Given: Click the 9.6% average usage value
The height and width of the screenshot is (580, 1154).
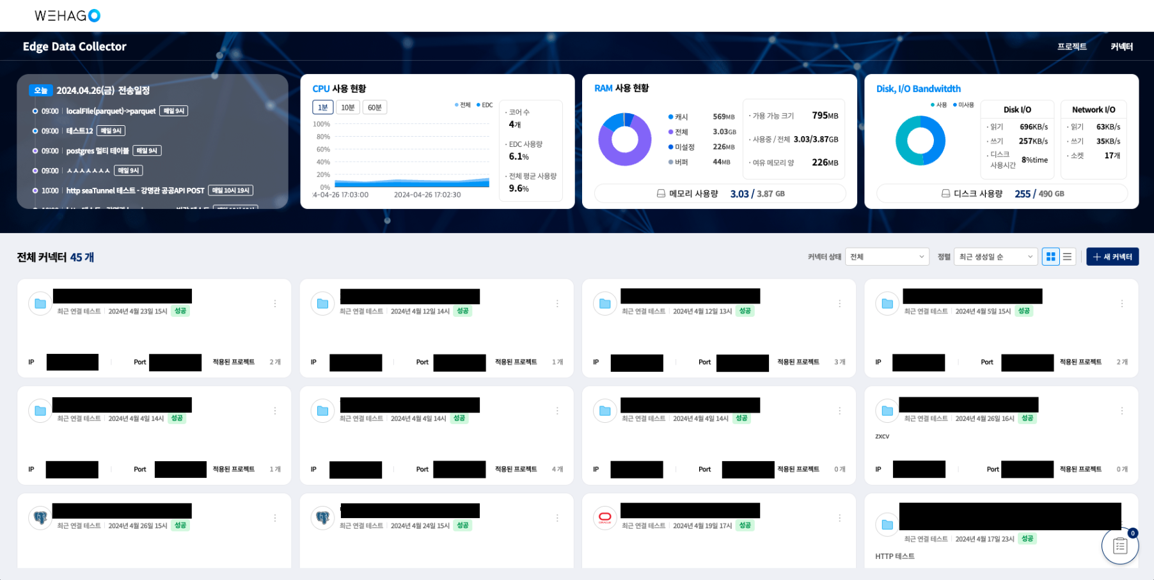Looking at the screenshot, I should tap(519, 188).
